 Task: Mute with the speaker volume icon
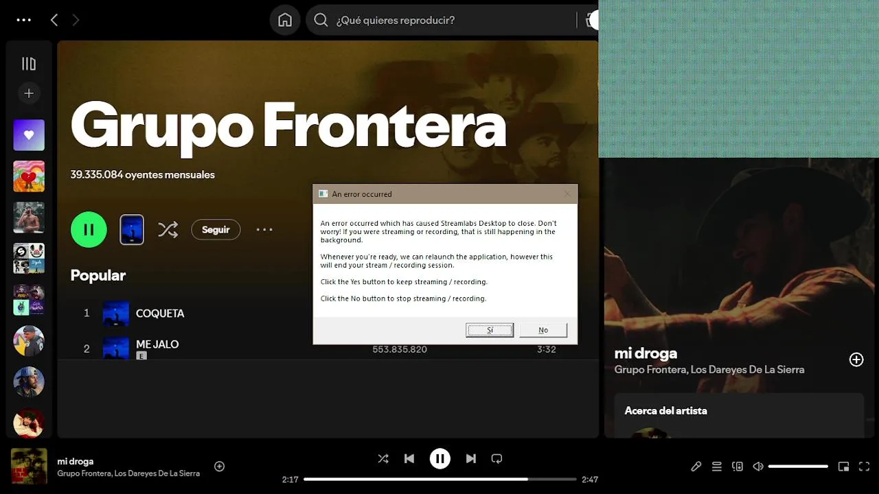pos(758,467)
